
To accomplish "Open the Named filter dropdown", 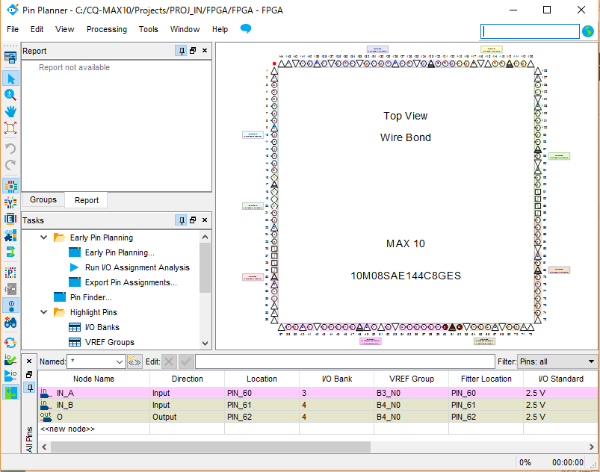I will pos(120,361).
